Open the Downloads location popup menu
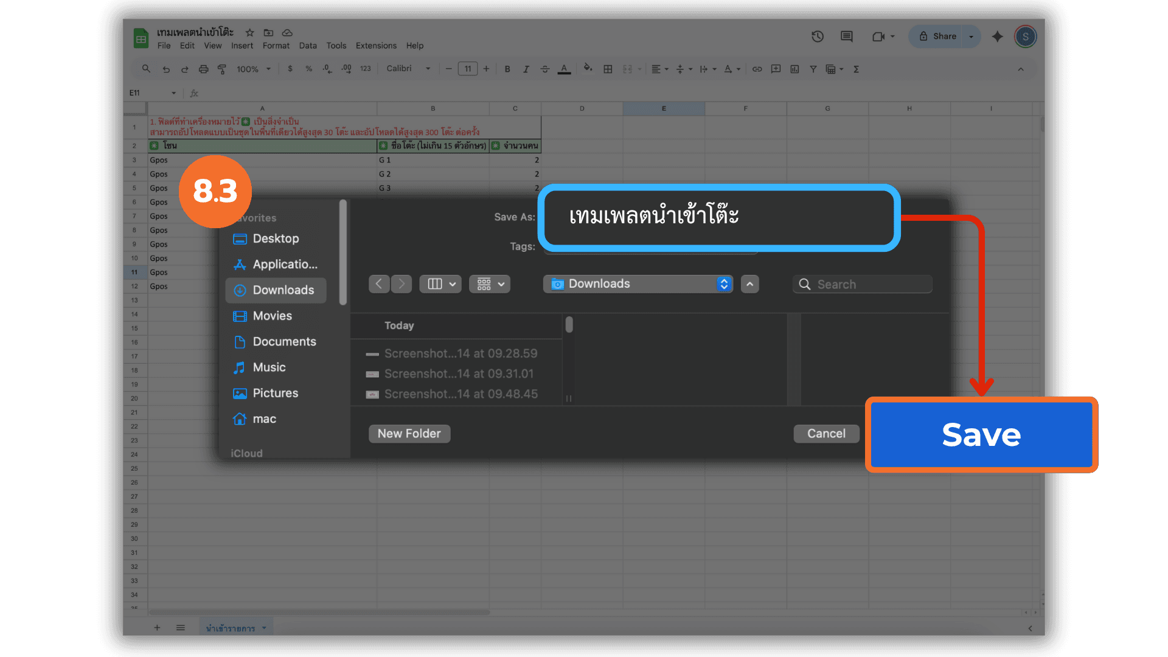 click(x=638, y=284)
